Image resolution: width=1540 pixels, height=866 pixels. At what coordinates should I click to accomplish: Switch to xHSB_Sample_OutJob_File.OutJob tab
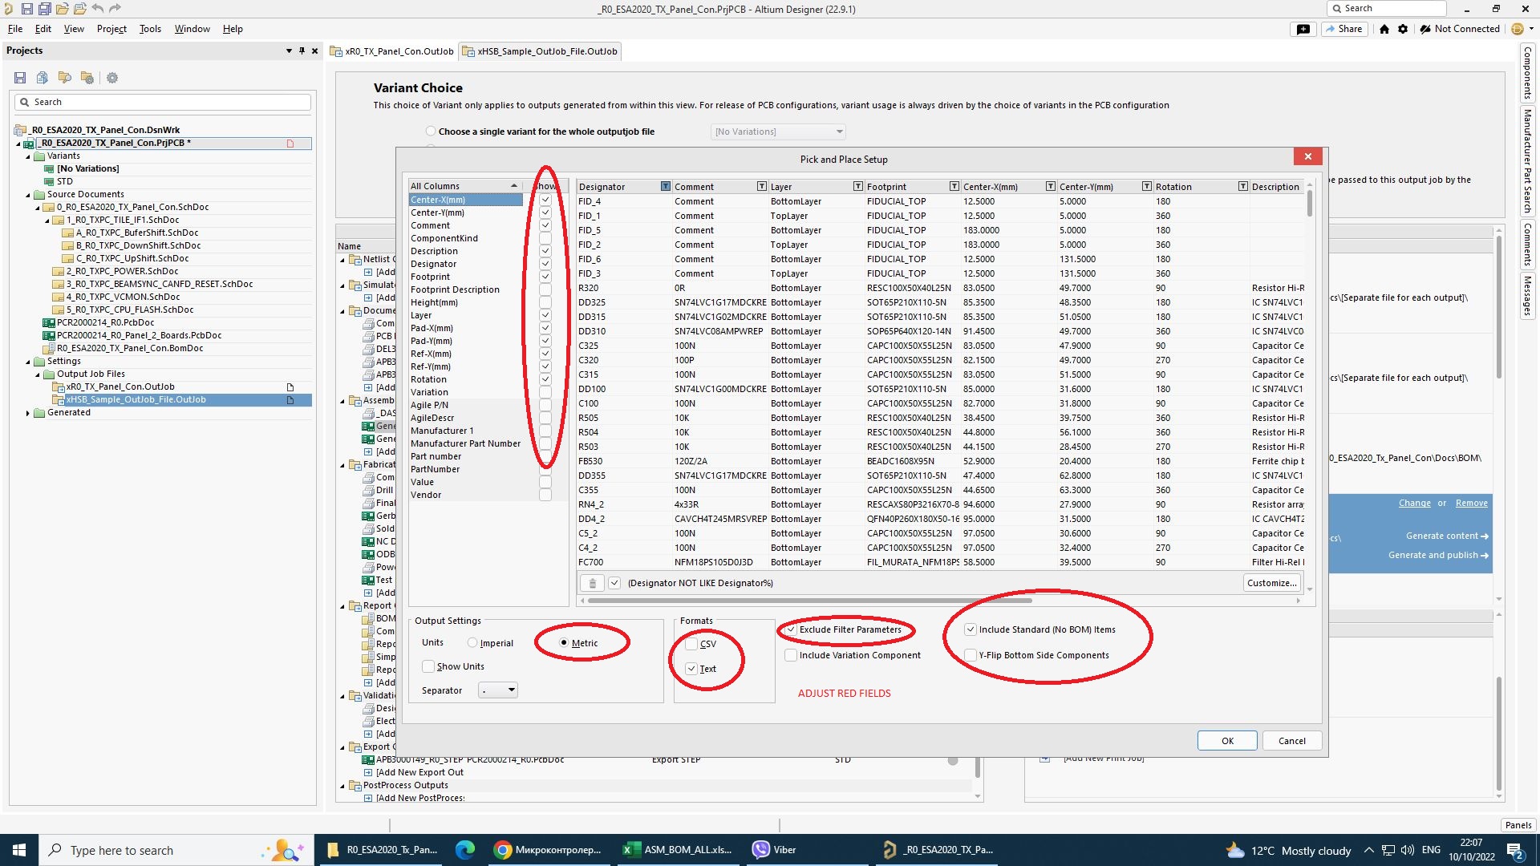pyautogui.click(x=540, y=51)
